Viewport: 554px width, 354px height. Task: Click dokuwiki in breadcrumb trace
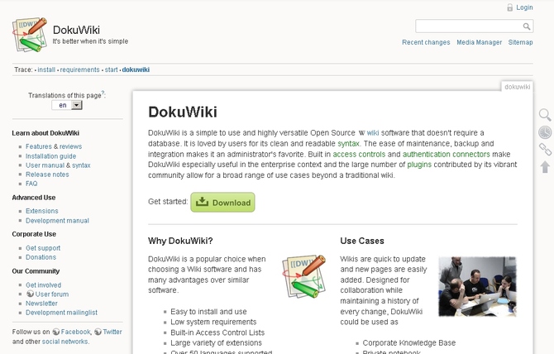(x=136, y=69)
